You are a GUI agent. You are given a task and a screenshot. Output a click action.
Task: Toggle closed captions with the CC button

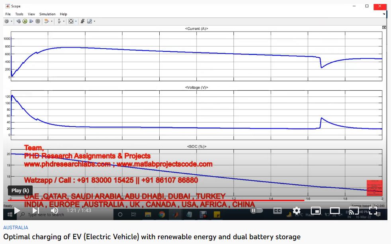[277, 211]
